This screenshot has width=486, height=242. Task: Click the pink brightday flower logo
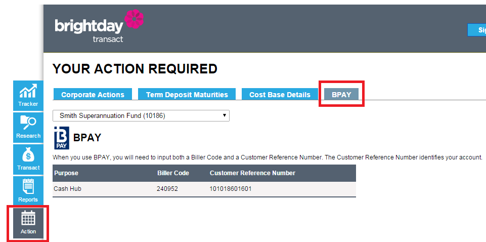click(134, 19)
